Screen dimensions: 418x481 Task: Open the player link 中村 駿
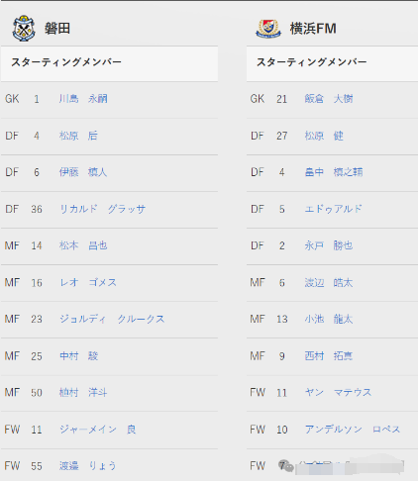(78, 356)
